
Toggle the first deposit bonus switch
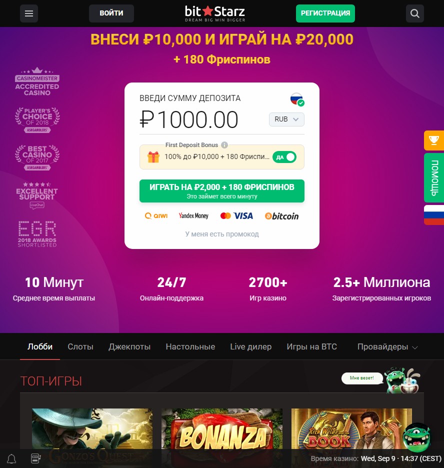click(284, 157)
